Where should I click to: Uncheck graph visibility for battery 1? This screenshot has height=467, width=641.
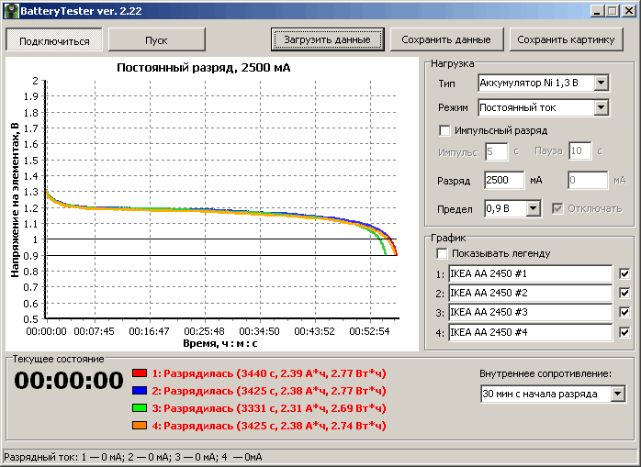624,273
